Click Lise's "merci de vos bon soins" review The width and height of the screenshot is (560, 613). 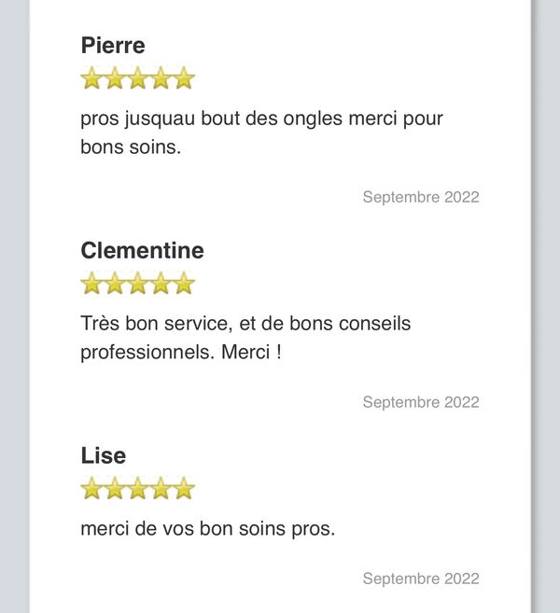click(207, 528)
